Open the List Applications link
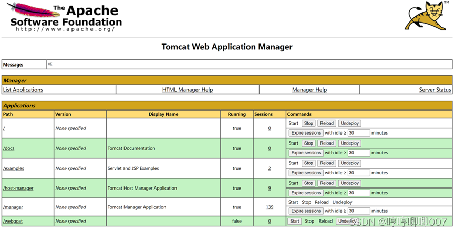Screen dimensions: 455x232 click(23, 90)
